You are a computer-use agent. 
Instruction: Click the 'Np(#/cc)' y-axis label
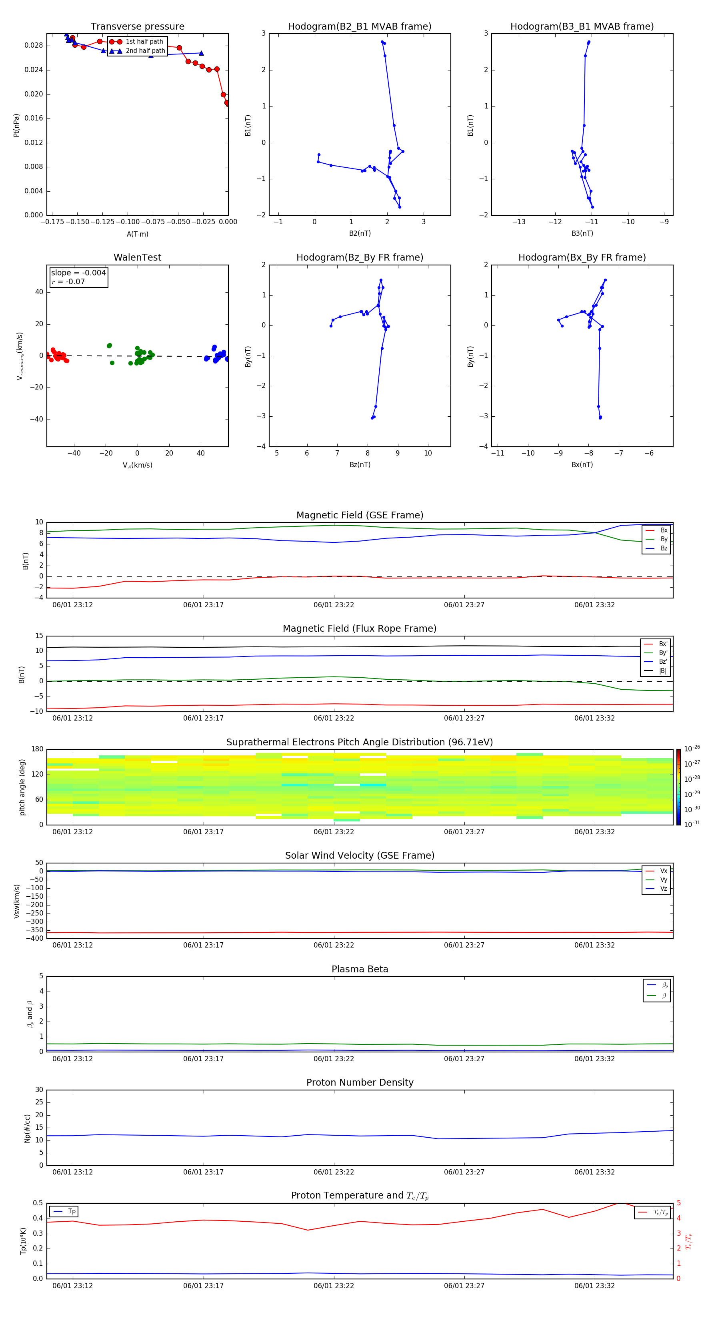(27, 1128)
